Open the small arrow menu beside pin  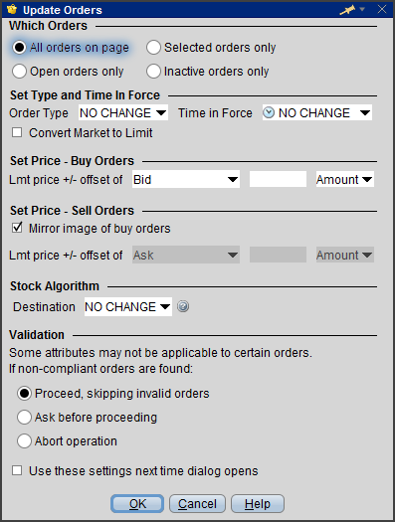click(x=362, y=9)
